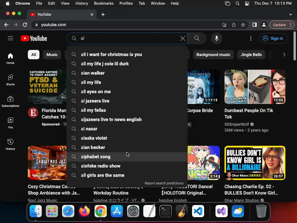
Task: Open a new tab with the plus button
Action: pyautogui.click(x=103, y=15)
